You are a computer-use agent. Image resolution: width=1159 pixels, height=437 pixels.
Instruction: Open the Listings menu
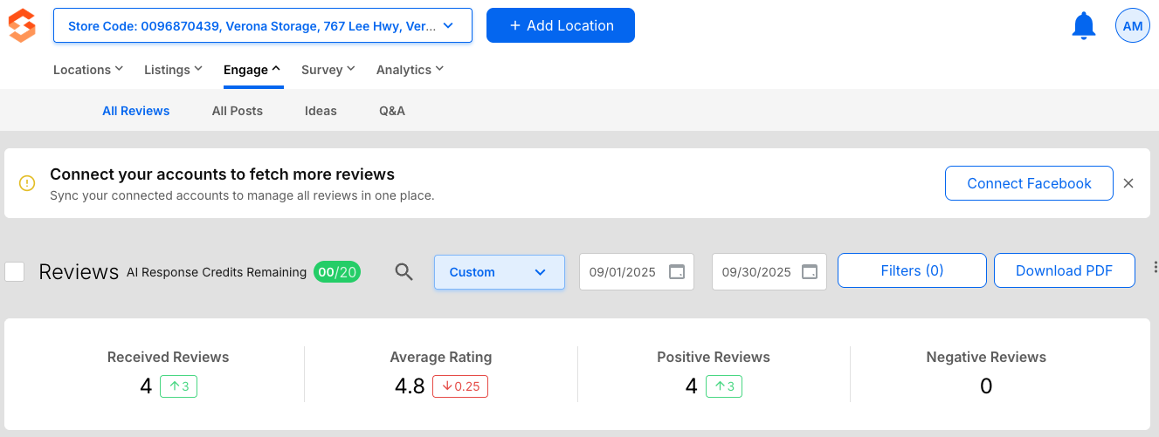click(173, 70)
